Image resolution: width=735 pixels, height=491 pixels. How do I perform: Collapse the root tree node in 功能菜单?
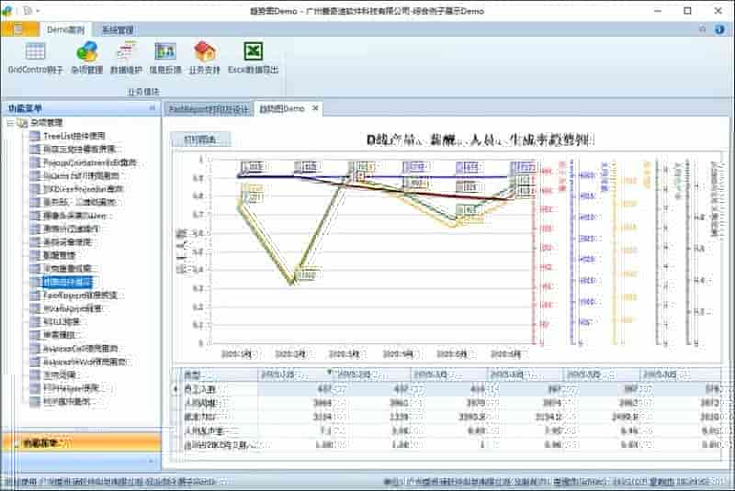point(10,123)
